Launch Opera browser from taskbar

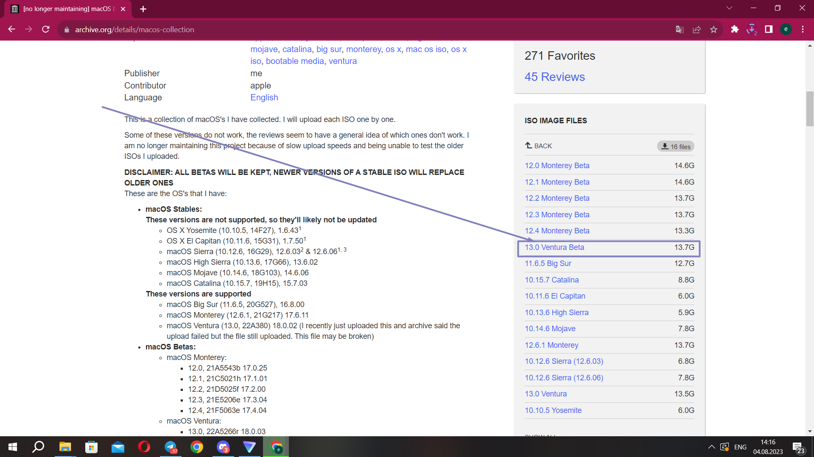click(x=144, y=447)
